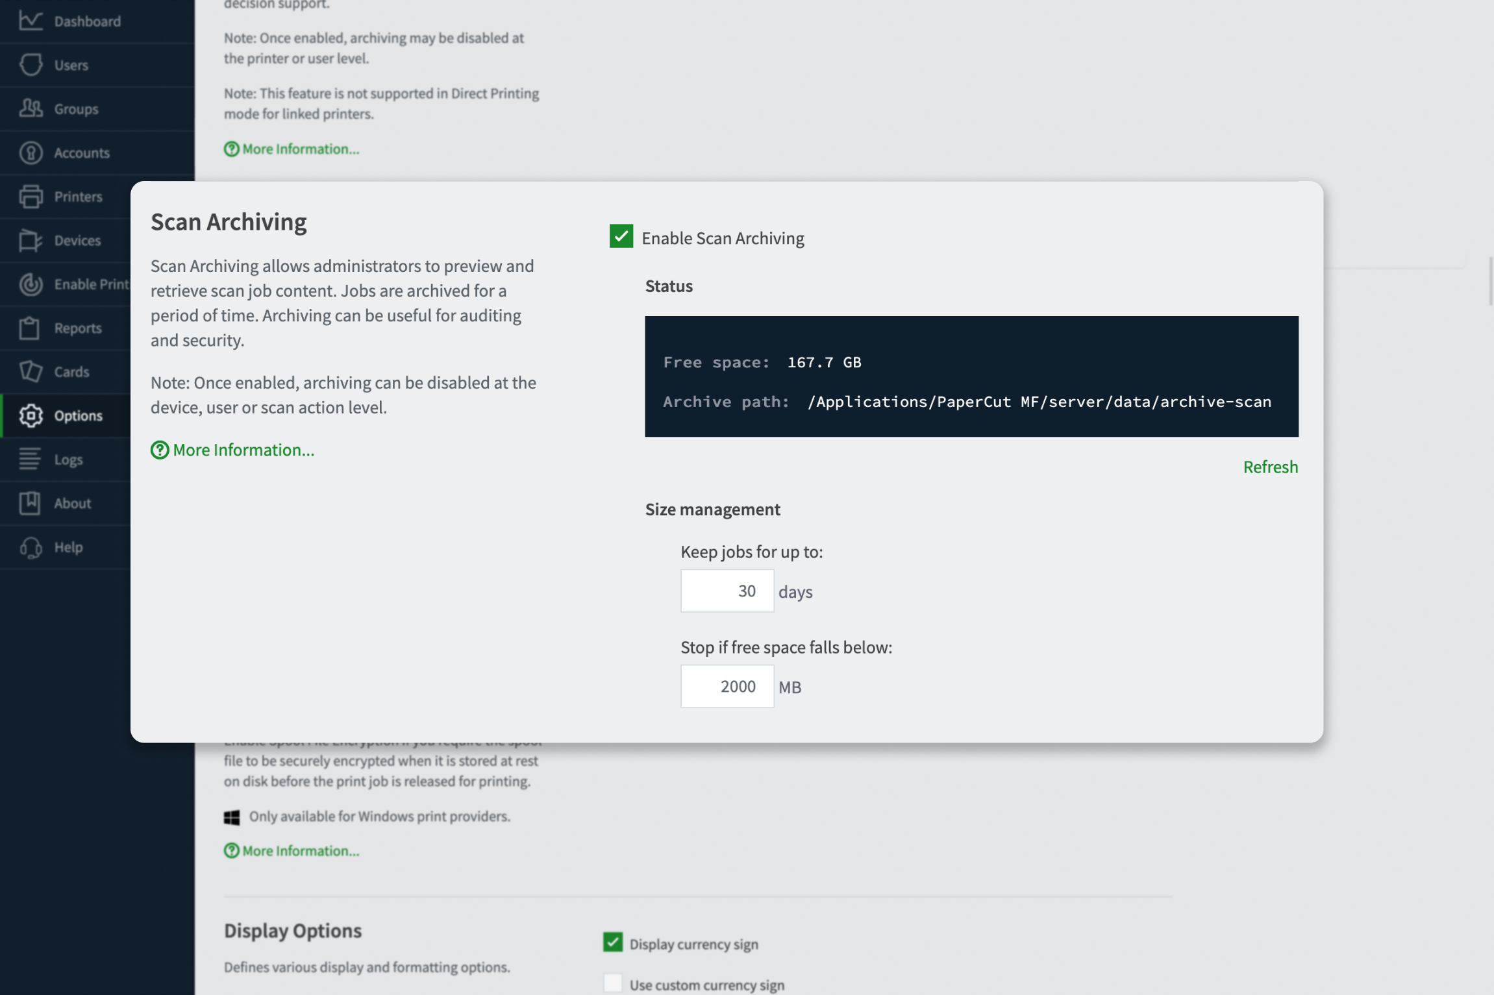Click the Windows logo next to print providers note
Image resolution: width=1494 pixels, height=995 pixels.
tap(230, 817)
